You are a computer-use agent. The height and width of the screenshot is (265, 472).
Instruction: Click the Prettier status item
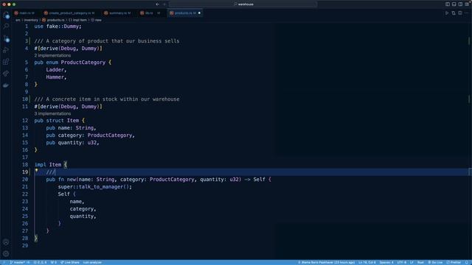(x=454, y=262)
